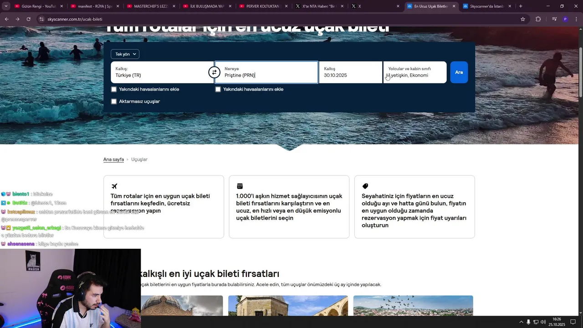583x328 pixels.
Task: Click the calendar icon in the second info card
Action: (x=240, y=186)
